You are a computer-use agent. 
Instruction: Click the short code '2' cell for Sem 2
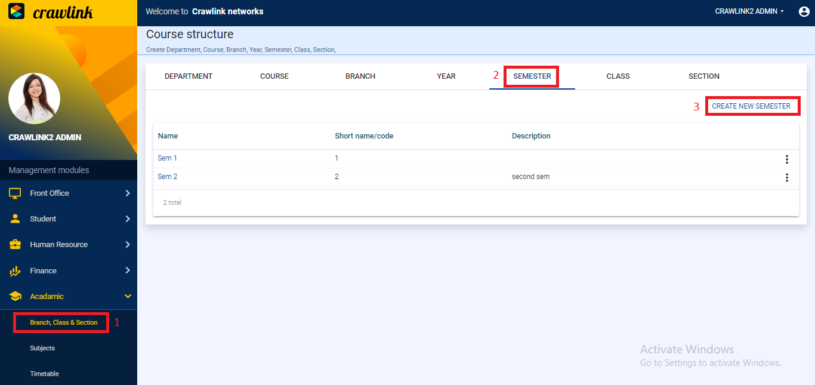[337, 177]
